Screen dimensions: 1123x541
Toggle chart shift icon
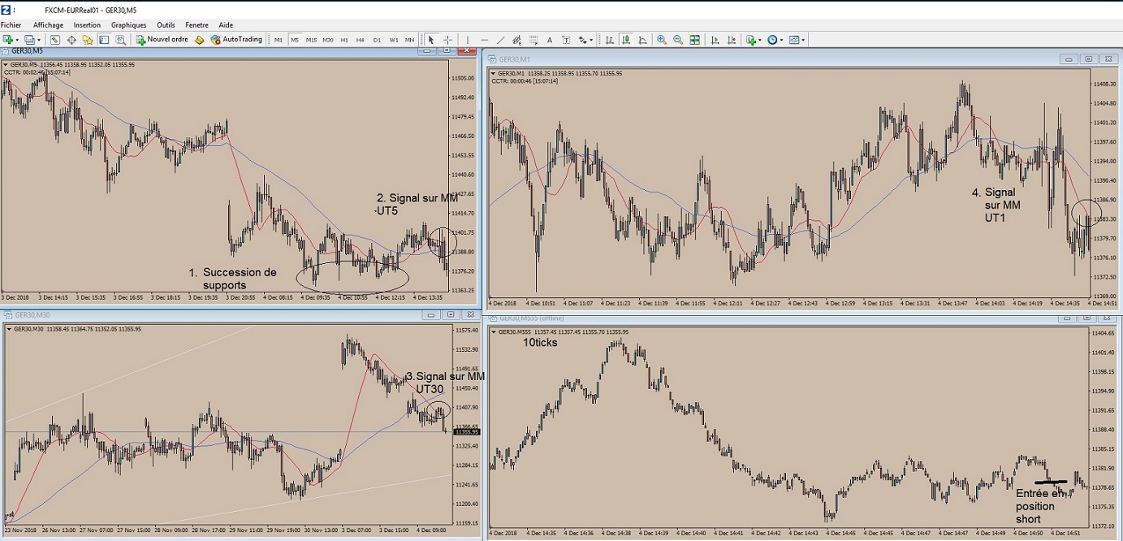[x=731, y=40]
